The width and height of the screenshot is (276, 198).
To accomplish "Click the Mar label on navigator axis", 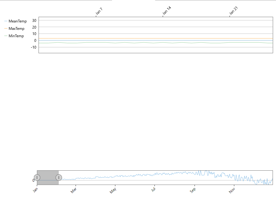I will [73, 191].
